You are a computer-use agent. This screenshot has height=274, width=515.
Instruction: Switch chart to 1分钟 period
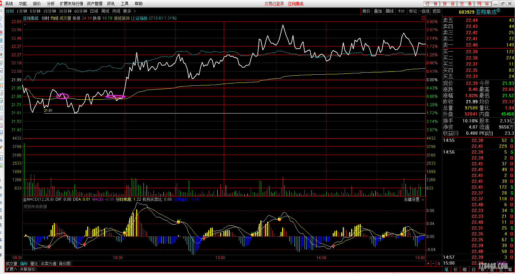coord(22,11)
